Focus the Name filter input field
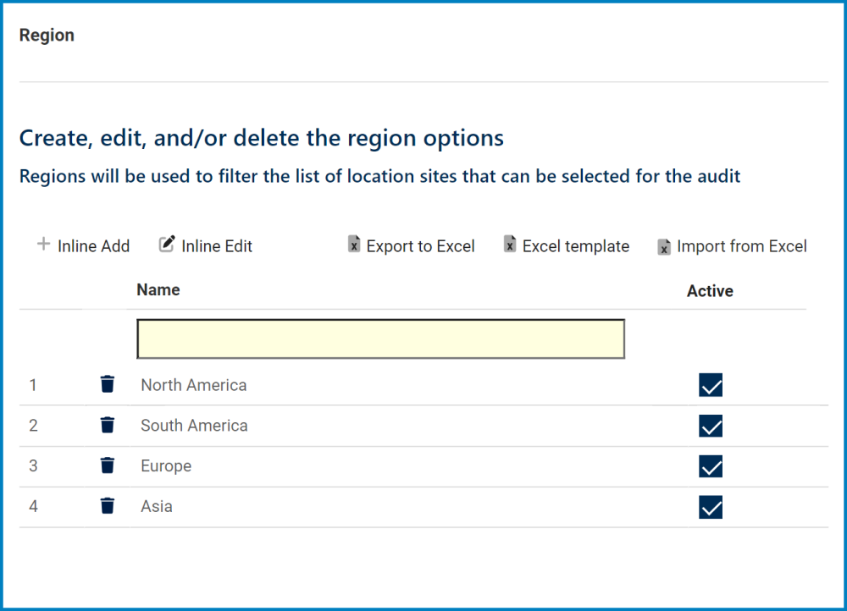The height and width of the screenshot is (611, 847). point(380,339)
